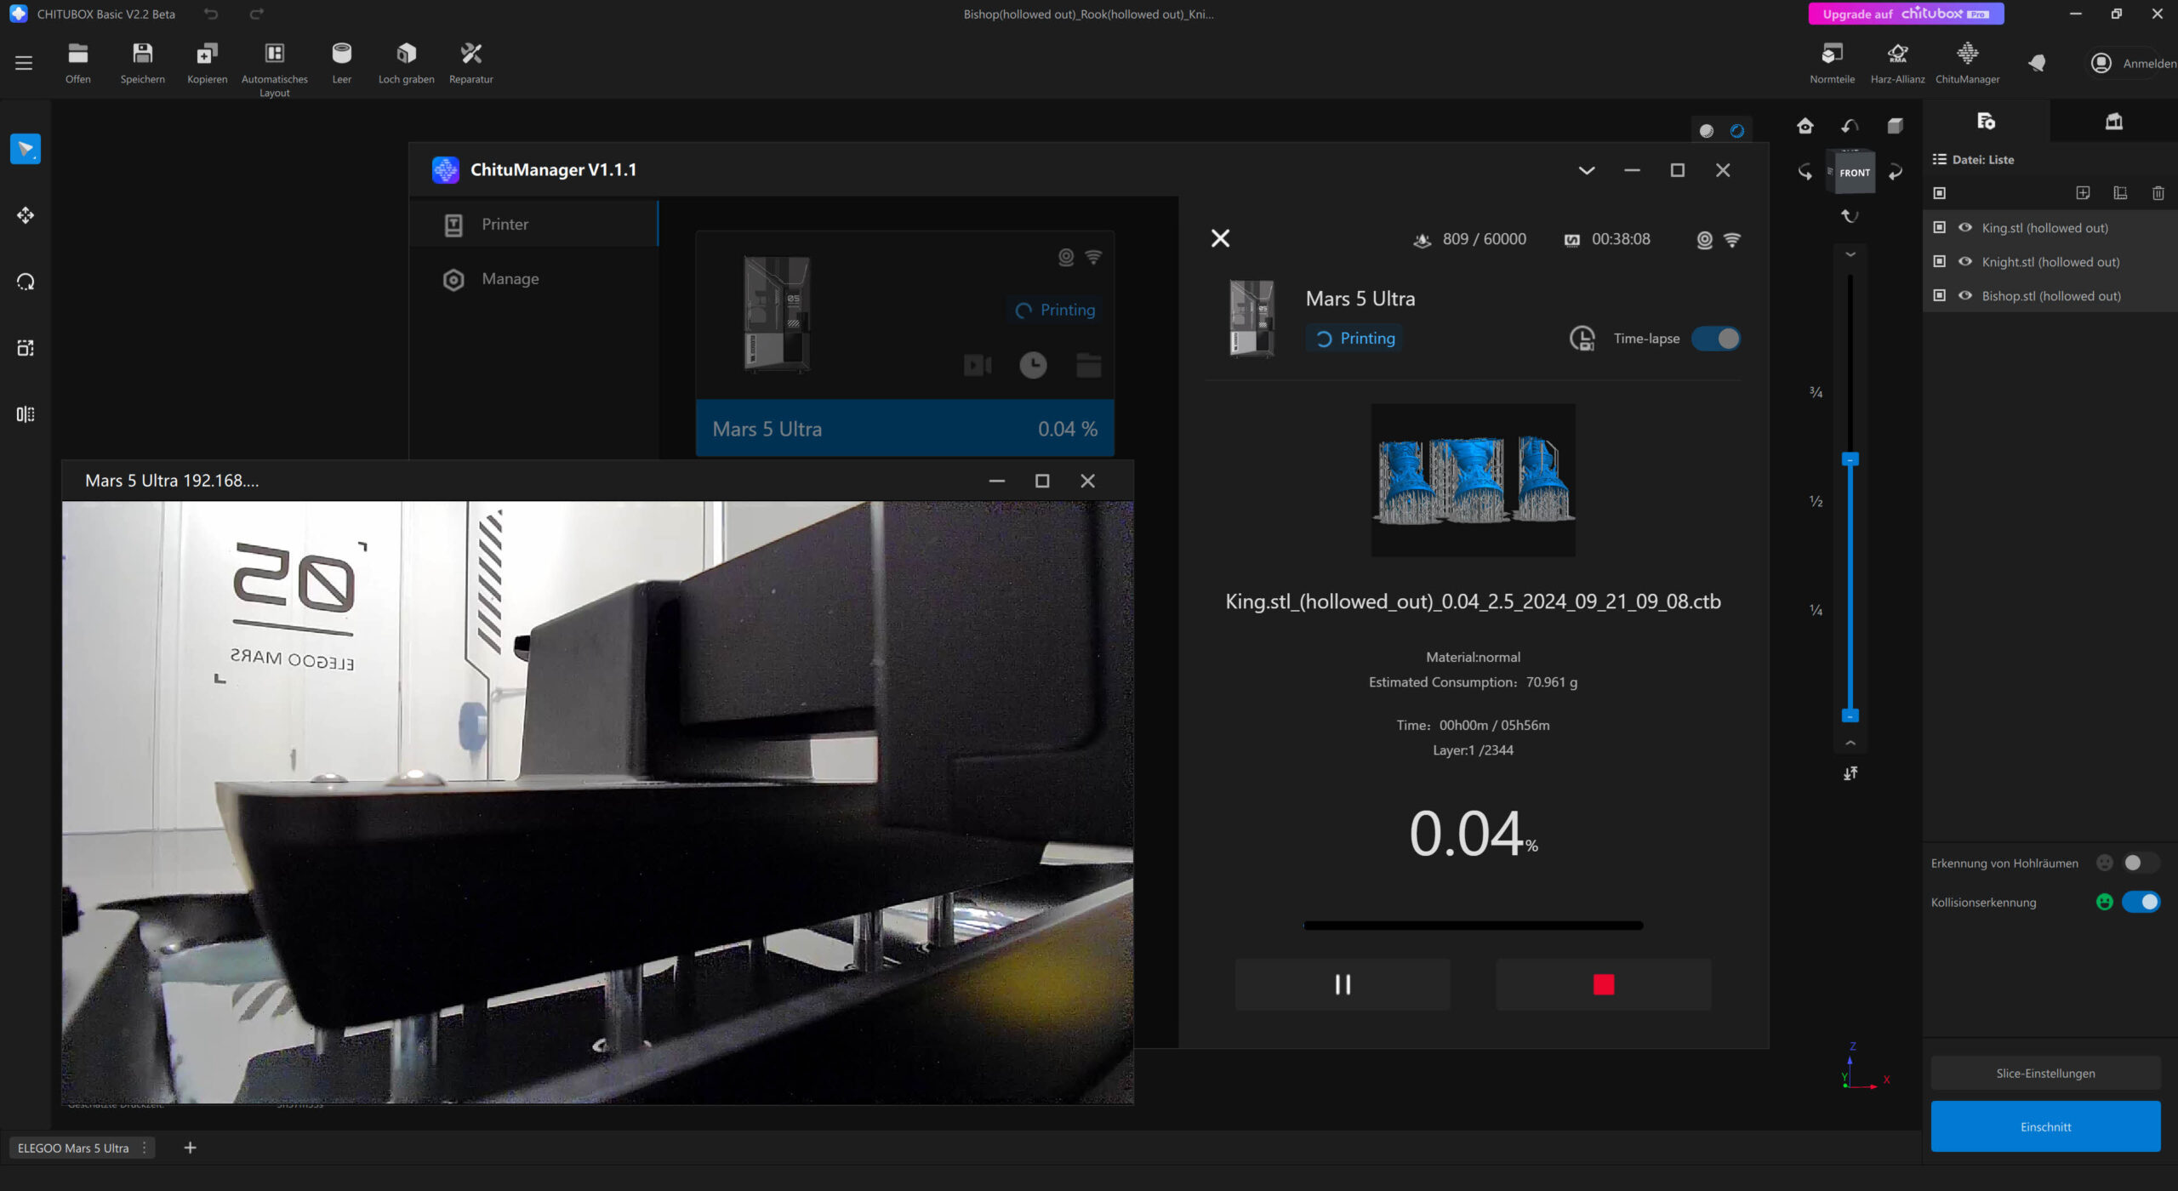Hide King.stl with eye icon
The image size is (2178, 1191).
(x=1965, y=227)
